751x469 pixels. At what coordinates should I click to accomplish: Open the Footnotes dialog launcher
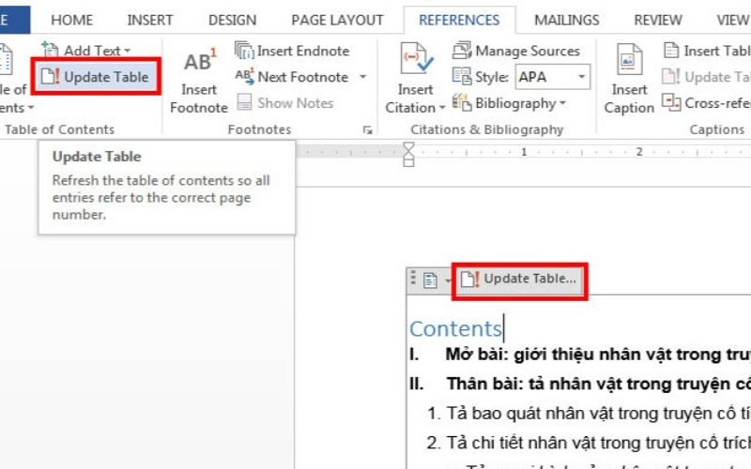[367, 130]
